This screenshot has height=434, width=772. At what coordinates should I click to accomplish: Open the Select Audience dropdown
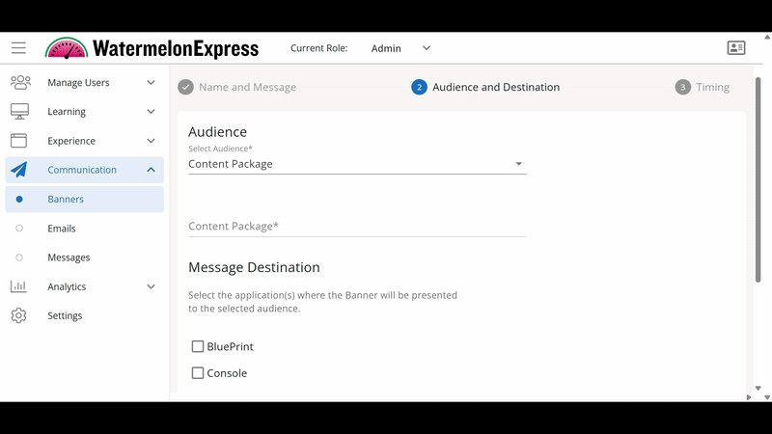click(x=357, y=164)
